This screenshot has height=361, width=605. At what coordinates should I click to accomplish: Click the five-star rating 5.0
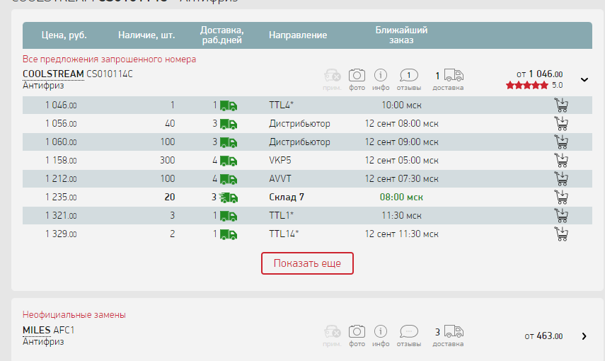tap(526, 86)
